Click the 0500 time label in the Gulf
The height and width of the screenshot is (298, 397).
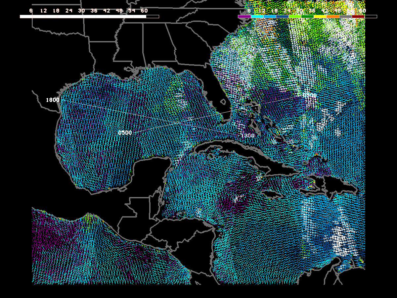pos(125,133)
